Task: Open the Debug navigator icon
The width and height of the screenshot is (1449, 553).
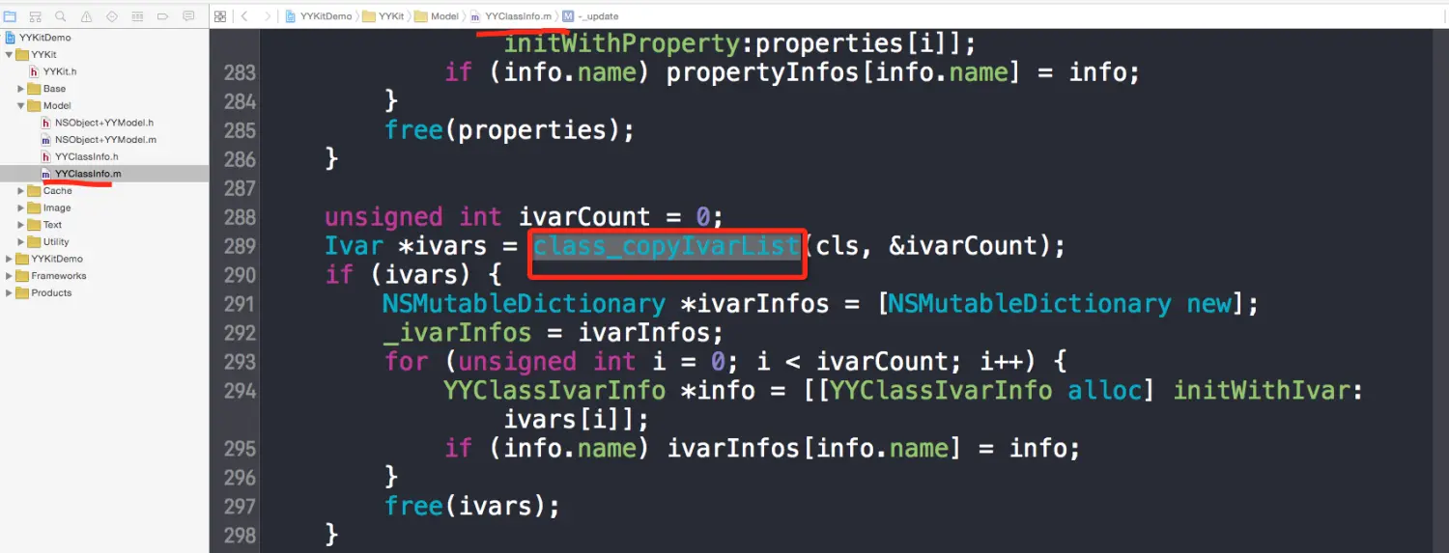Action: pyautogui.click(x=136, y=16)
